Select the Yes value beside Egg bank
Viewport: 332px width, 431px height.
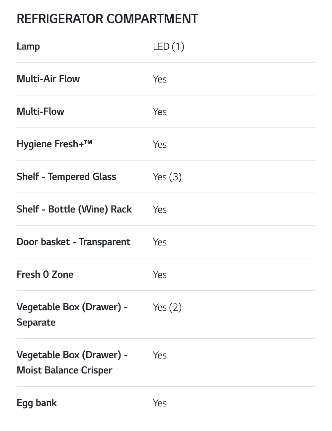pyautogui.click(x=160, y=403)
